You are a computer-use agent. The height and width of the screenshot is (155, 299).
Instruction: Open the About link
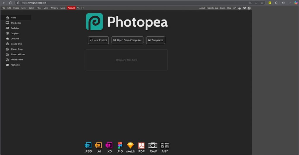click(x=202, y=8)
